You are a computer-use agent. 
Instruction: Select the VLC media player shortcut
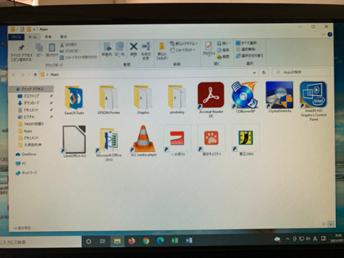(x=143, y=140)
